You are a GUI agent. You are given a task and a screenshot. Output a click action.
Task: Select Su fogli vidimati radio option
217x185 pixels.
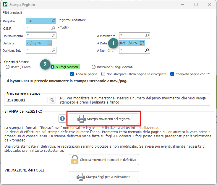pyautogui.click(x=53, y=67)
